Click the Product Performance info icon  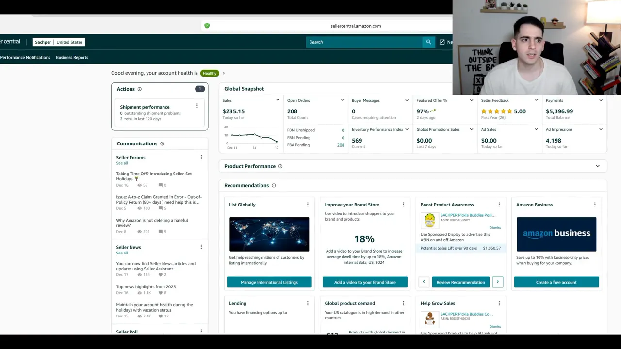coord(280,166)
